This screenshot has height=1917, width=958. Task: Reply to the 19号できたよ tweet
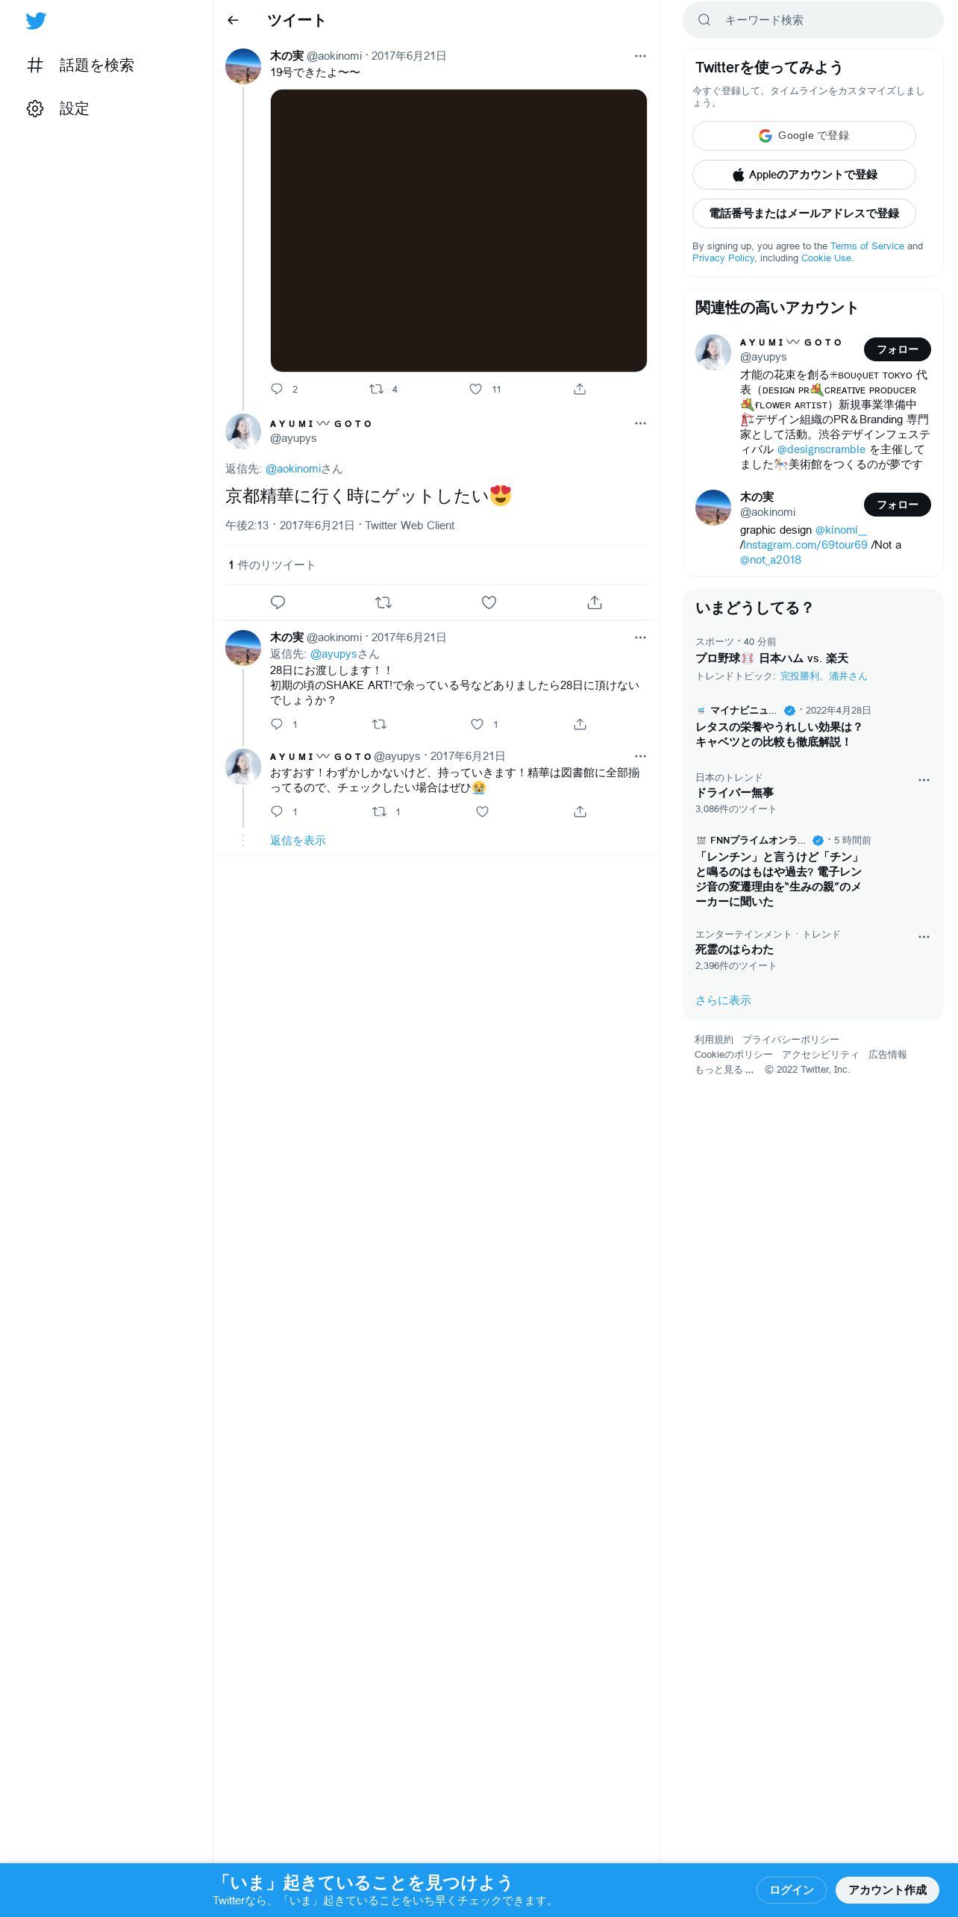pos(277,389)
